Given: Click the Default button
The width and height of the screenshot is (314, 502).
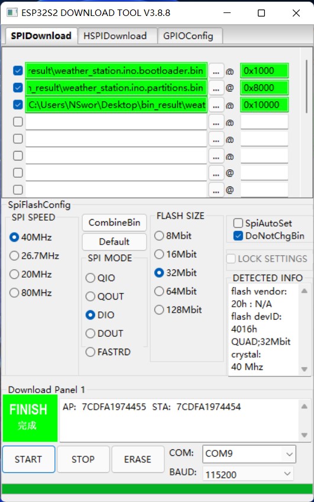Looking at the screenshot, I should click(114, 242).
